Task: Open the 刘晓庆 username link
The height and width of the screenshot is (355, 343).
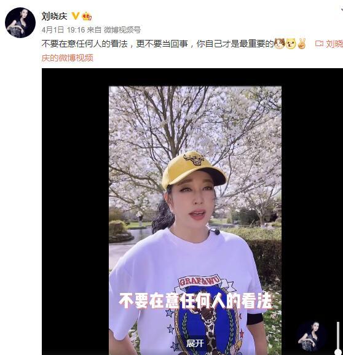Action: [x=54, y=17]
